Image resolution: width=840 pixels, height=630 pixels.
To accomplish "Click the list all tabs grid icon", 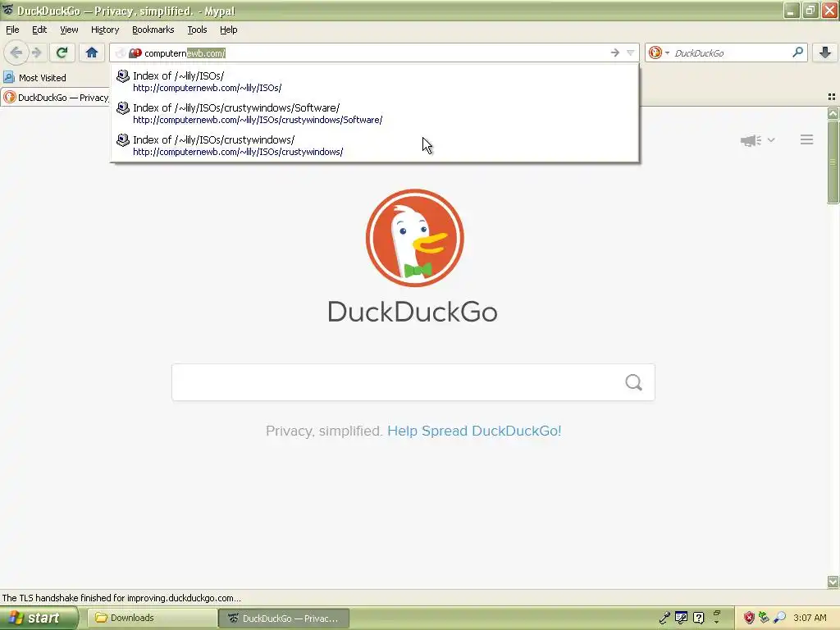I will point(832,97).
